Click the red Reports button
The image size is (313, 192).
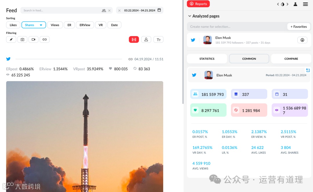tap(198, 4)
